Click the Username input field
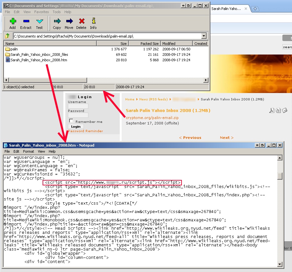This screenshot has width=292, height=272. [78, 106]
